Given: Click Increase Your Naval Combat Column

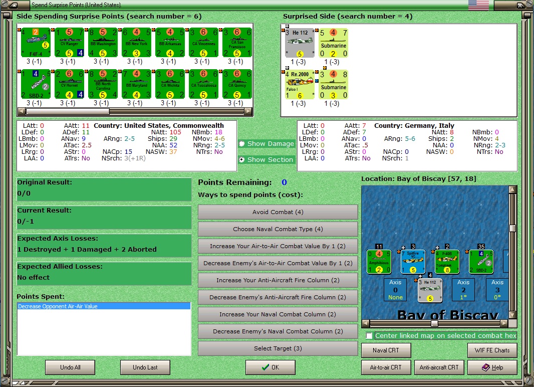Looking at the screenshot, I should [x=278, y=314].
